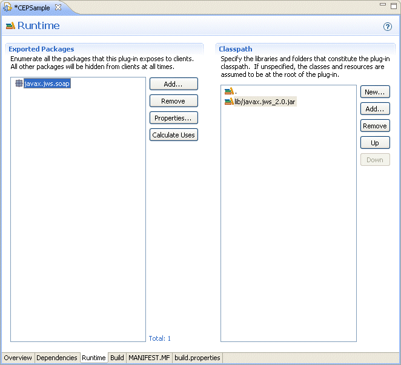Click the library icon beside lib/javax.jws_2.0.jar
Viewport: 401px width, 365px height.
point(229,102)
